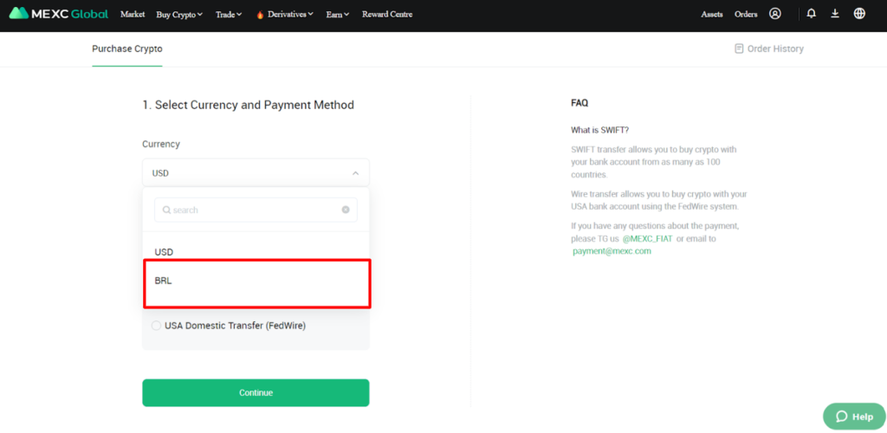Open the Help chat bubble
Image resolution: width=887 pixels, height=433 pixels.
[854, 417]
